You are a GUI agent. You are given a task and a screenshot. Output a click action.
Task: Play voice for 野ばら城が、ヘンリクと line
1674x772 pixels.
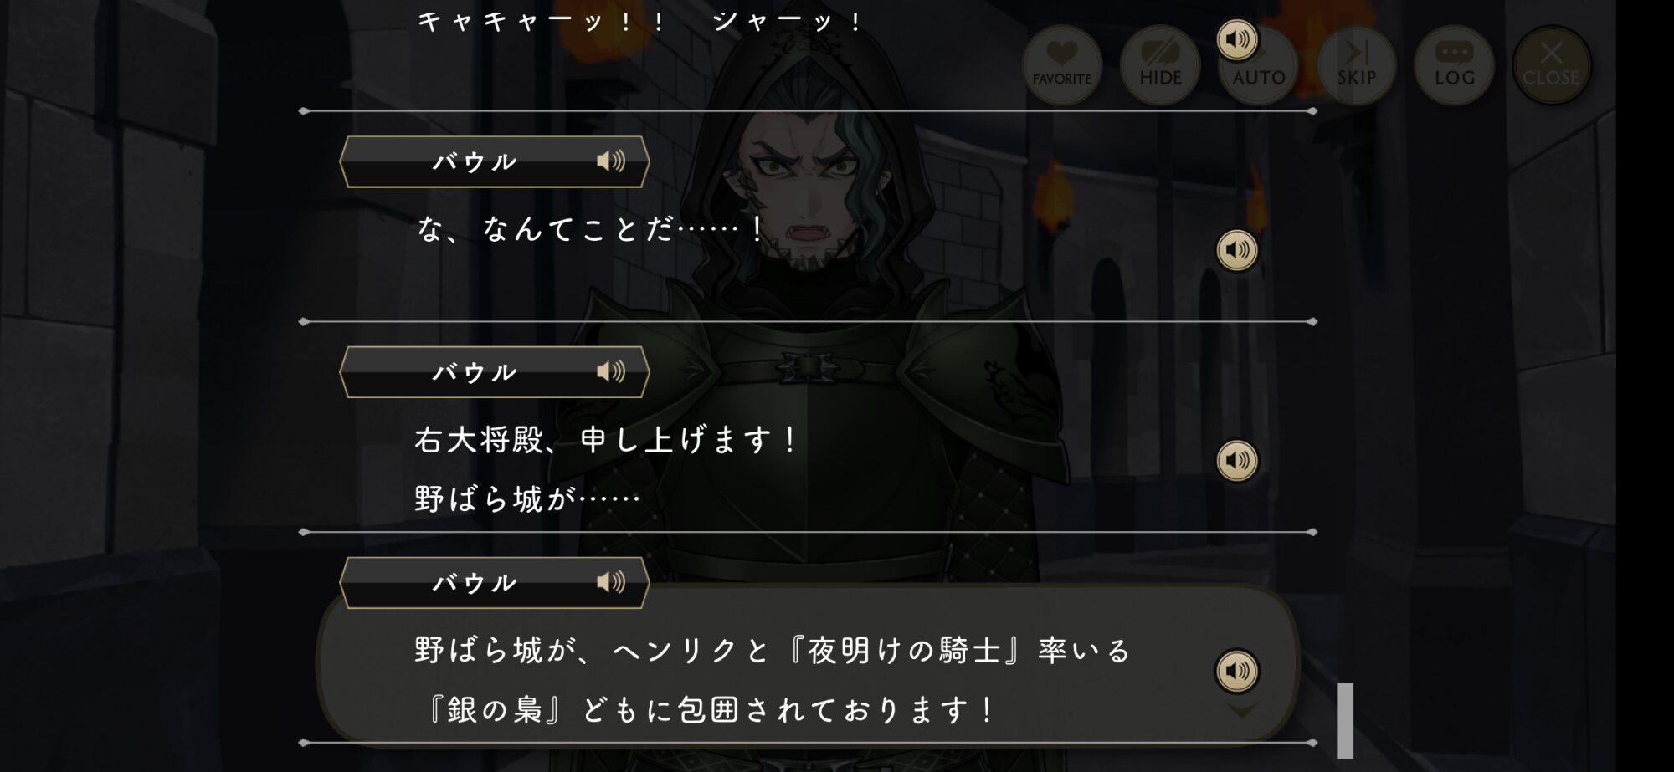click(x=1236, y=671)
